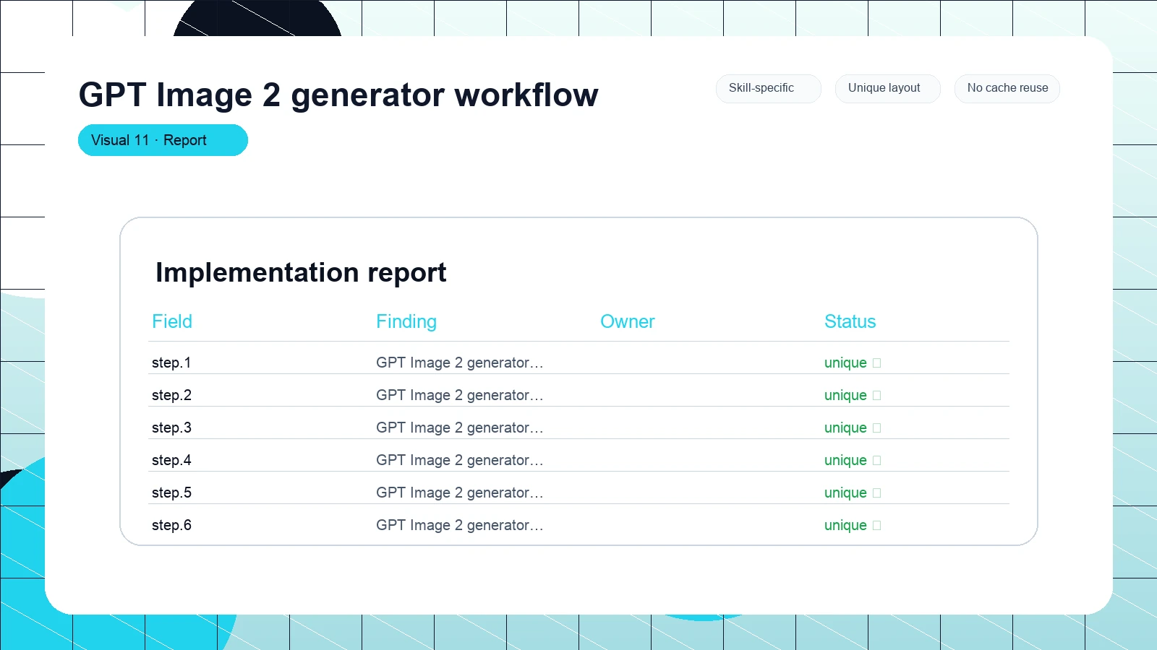Image resolution: width=1157 pixels, height=650 pixels.
Task: Click the No cache reuse pill
Action: pyautogui.click(x=1007, y=88)
